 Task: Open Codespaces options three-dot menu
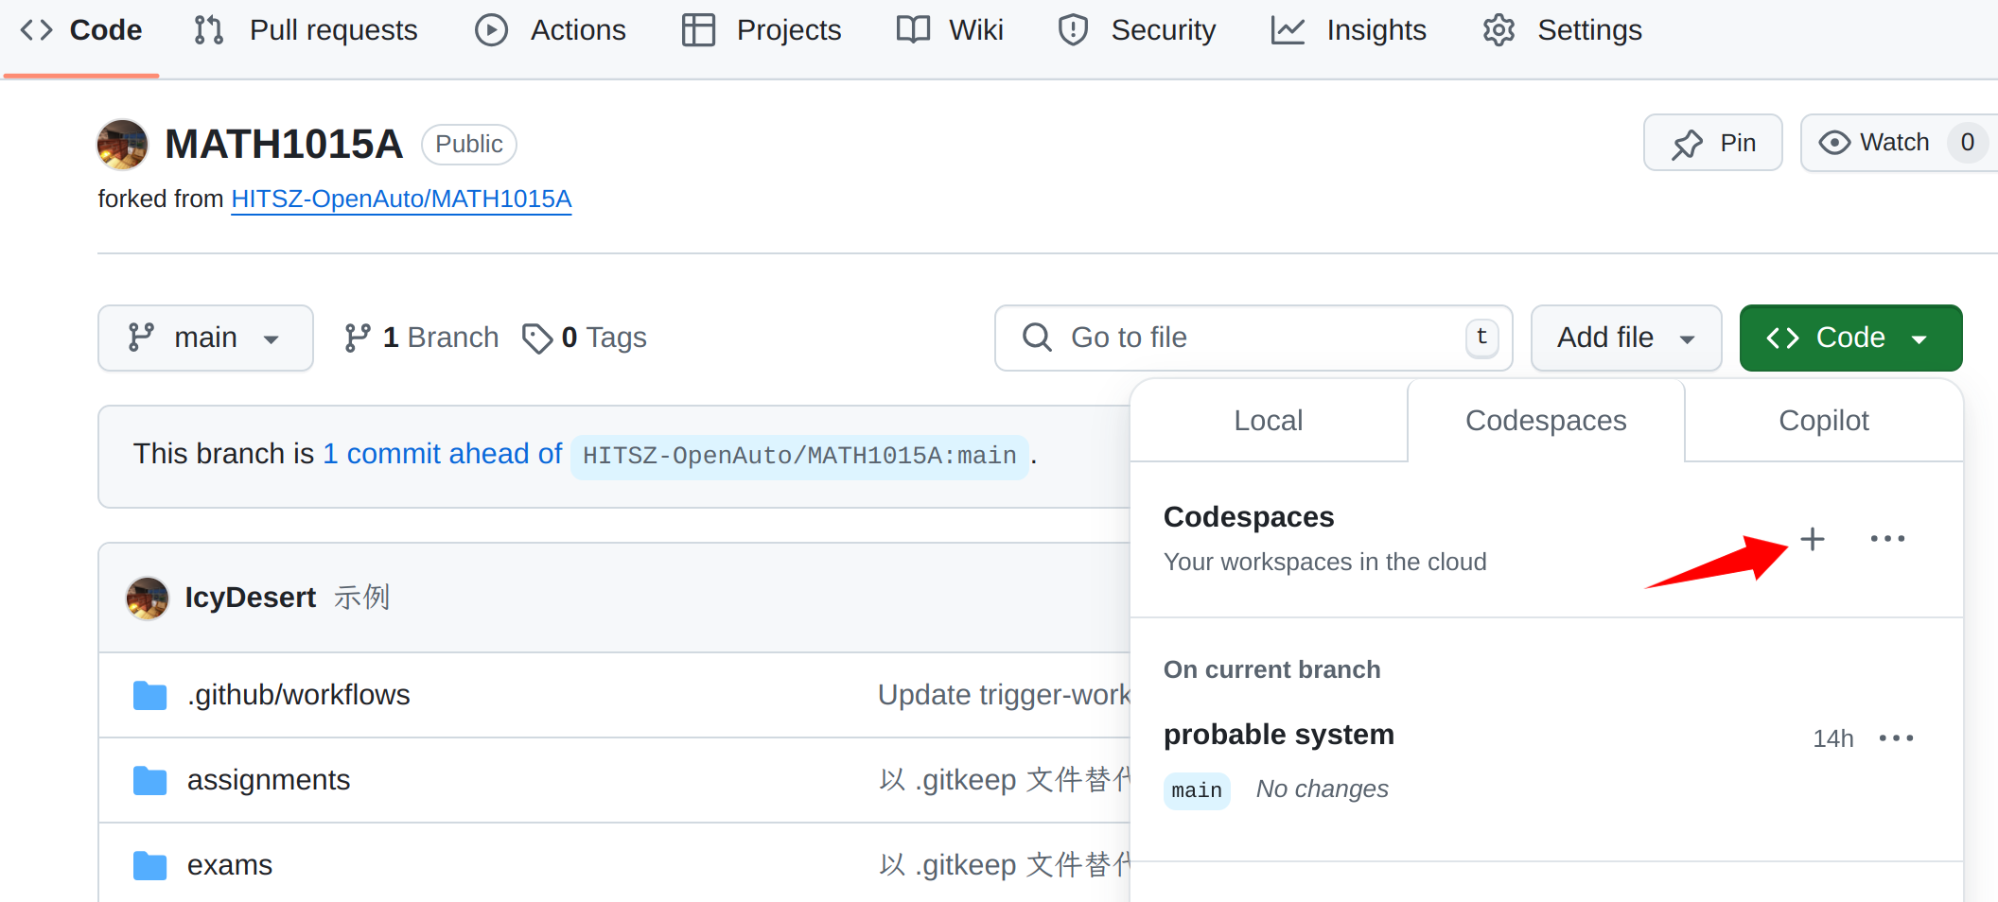1886,539
